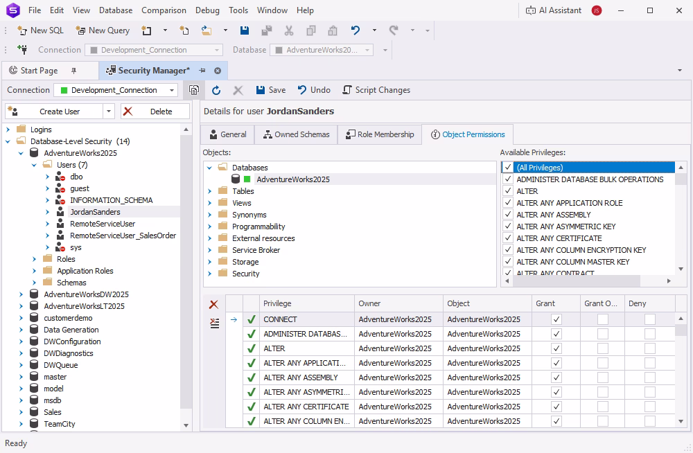Click Save in Security Manager toolbar

[270, 90]
